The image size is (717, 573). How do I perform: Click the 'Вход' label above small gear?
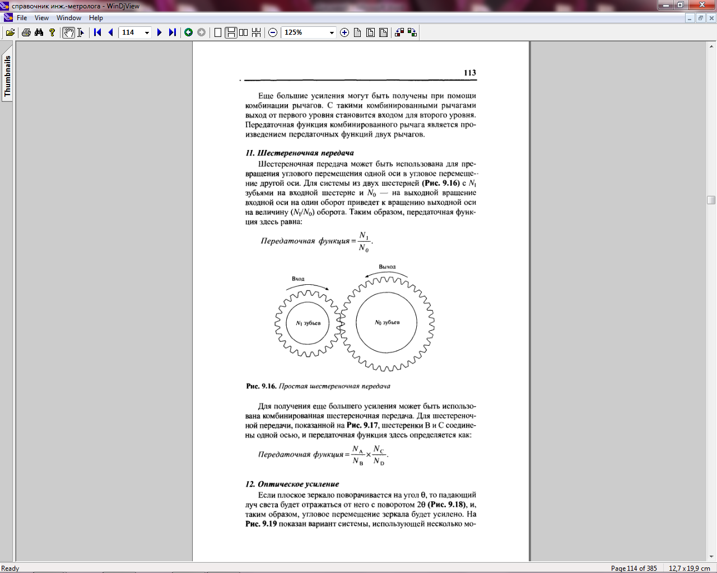click(x=298, y=279)
